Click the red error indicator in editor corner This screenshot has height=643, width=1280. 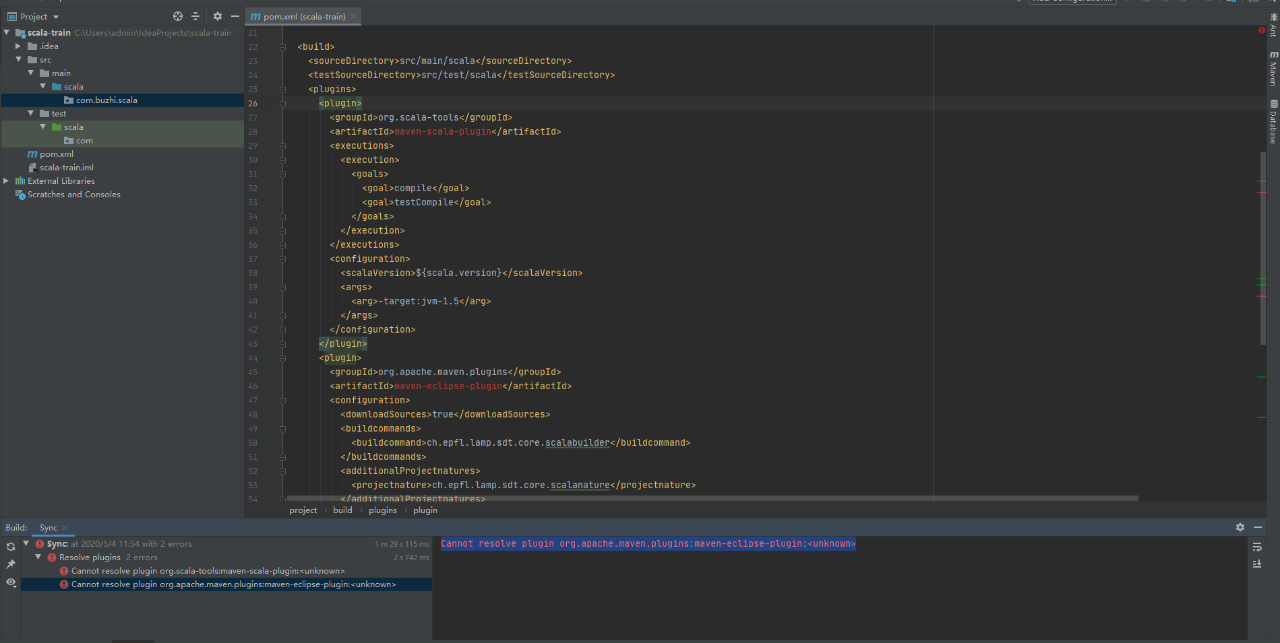coord(1261,30)
